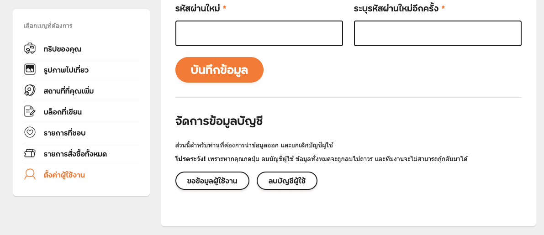This screenshot has width=544, height=235.
Task: Select the สถานที่ที่คุณเพิ่ม menu label
Action: point(69,91)
